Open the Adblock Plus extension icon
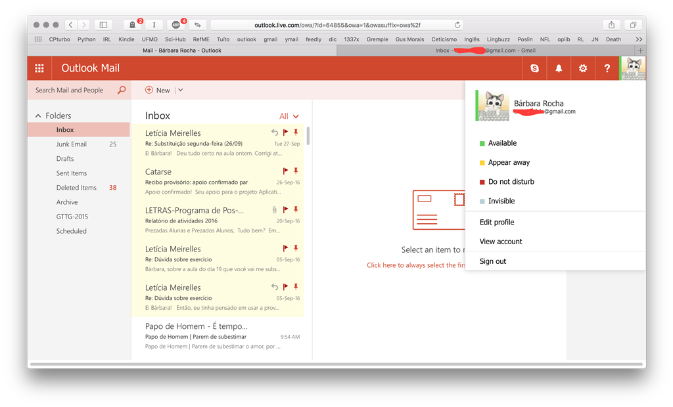The height and width of the screenshot is (407, 673). pos(176,25)
